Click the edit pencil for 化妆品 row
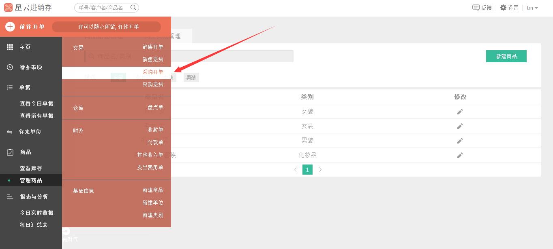The width and height of the screenshot is (553, 249). (x=460, y=155)
